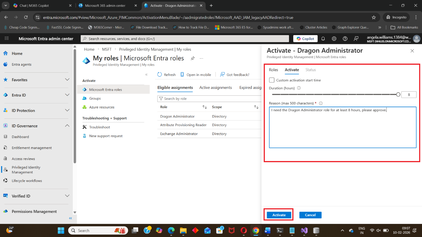
Task: Expand the Entra ID menu
Action: pos(67,95)
